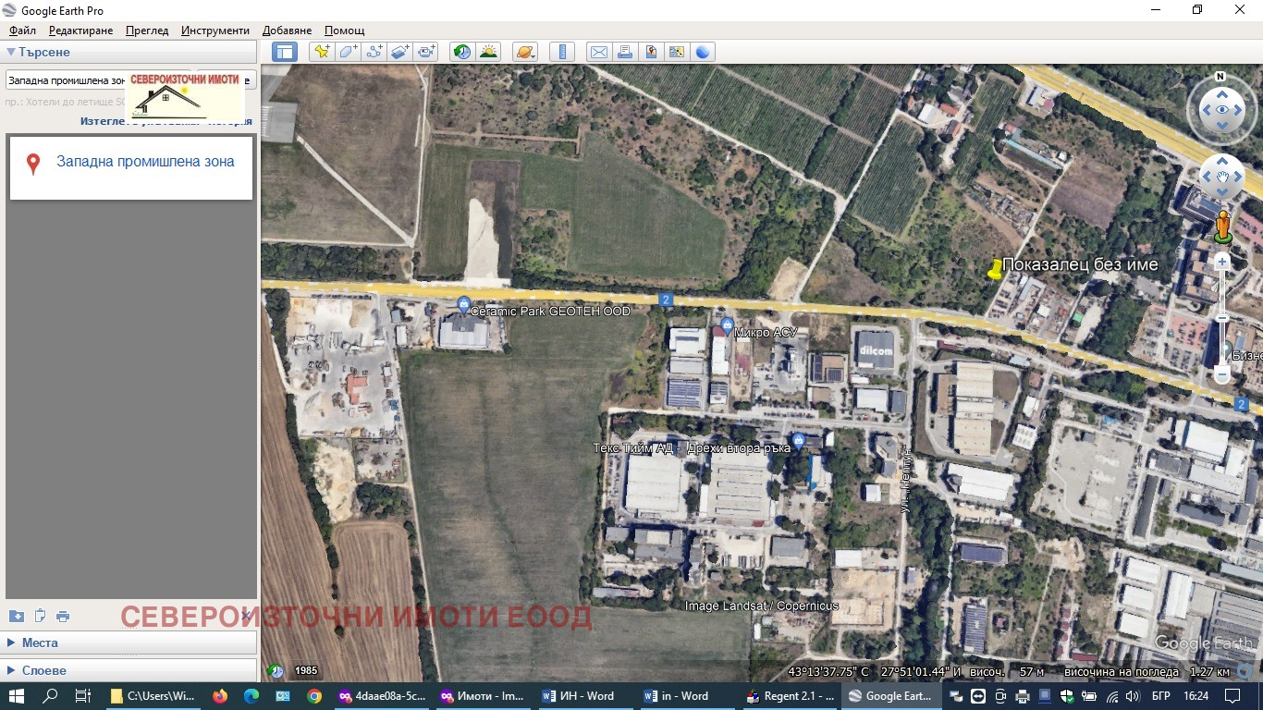Open the Record a Tour camera tool
The width and height of the screenshot is (1263, 710).
pyautogui.click(x=425, y=52)
